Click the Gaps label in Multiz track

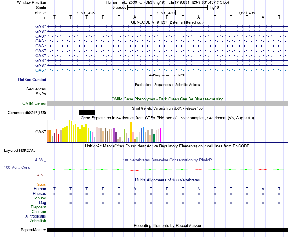coord(41,184)
